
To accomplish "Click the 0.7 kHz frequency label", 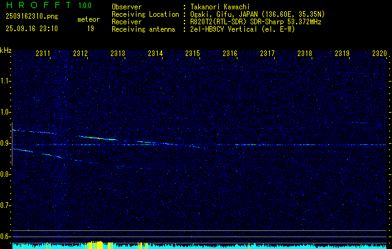I will click(5, 205).
